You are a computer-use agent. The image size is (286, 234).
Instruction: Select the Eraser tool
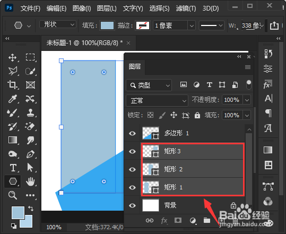click(x=30, y=126)
